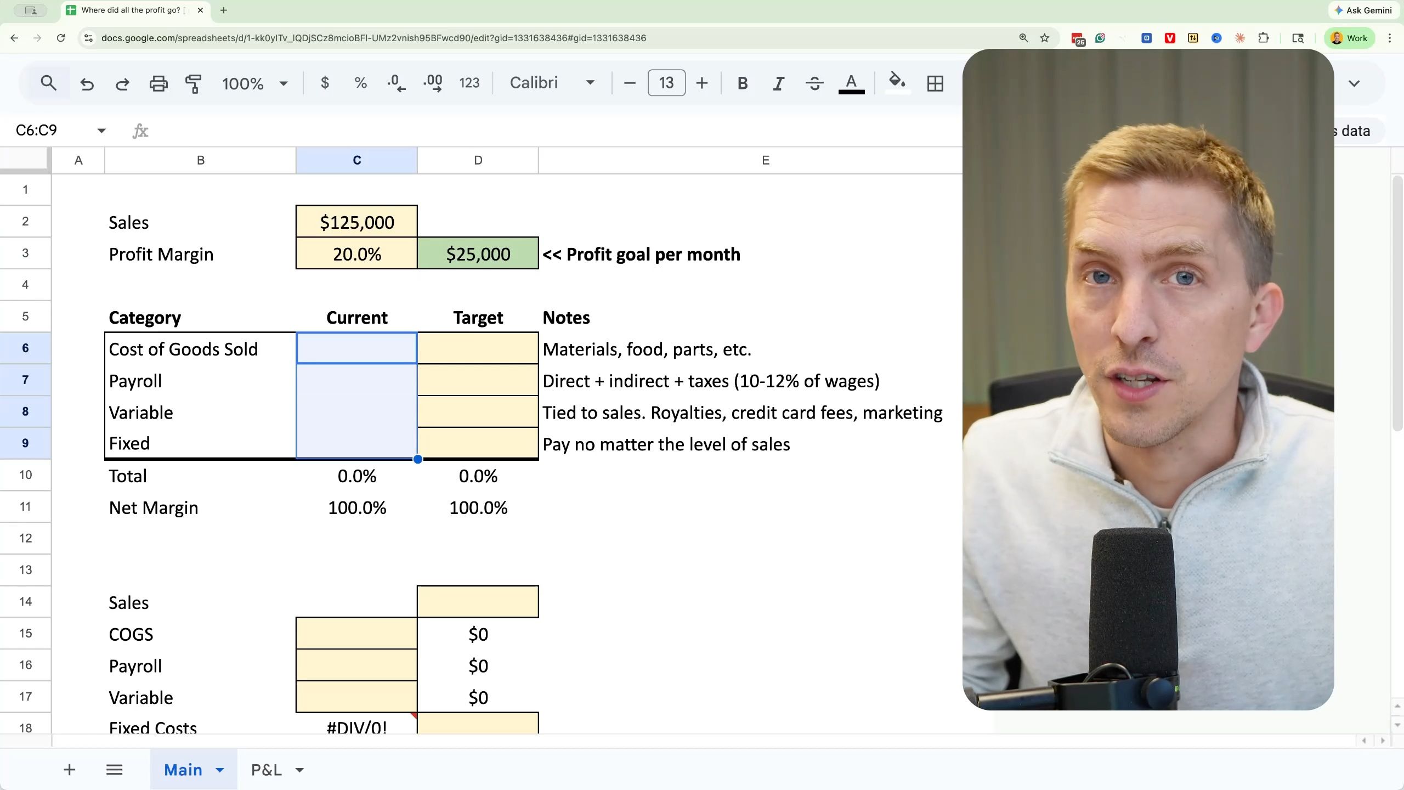
Task: Click the print icon
Action: (158, 83)
